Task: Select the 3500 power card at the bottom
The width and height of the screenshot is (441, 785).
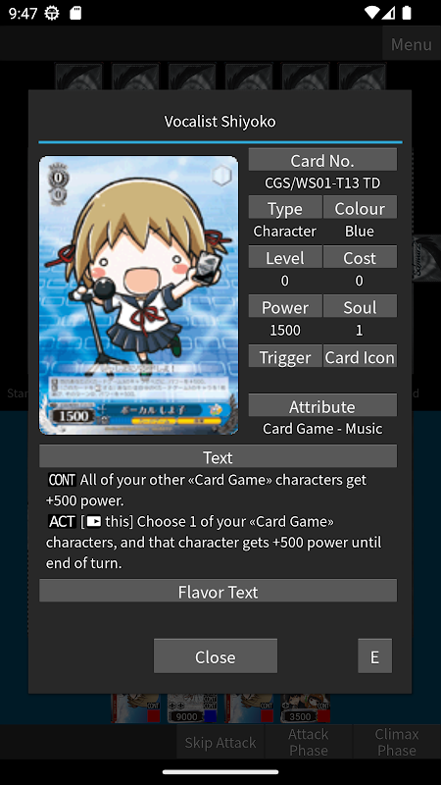Action: [x=305, y=707]
